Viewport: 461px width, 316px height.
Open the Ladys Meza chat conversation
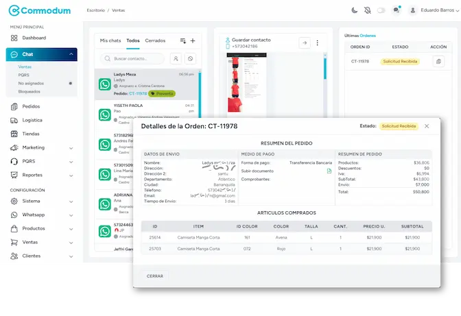click(145, 80)
